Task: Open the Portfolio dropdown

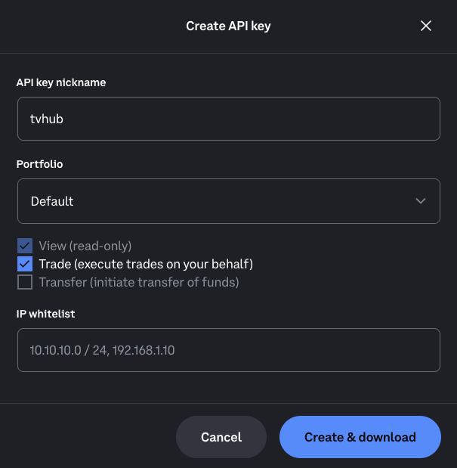Action: click(228, 201)
